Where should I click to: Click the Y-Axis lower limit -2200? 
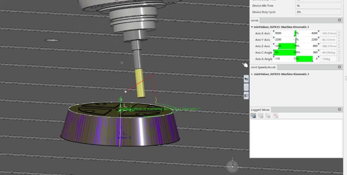pyautogui.click(x=278, y=40)
